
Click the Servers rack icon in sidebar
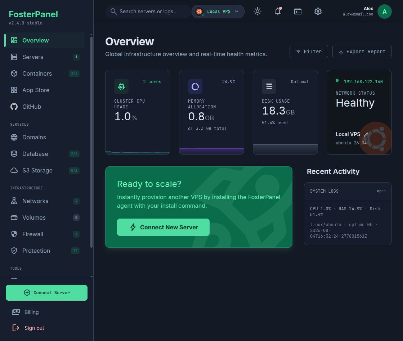14,57
